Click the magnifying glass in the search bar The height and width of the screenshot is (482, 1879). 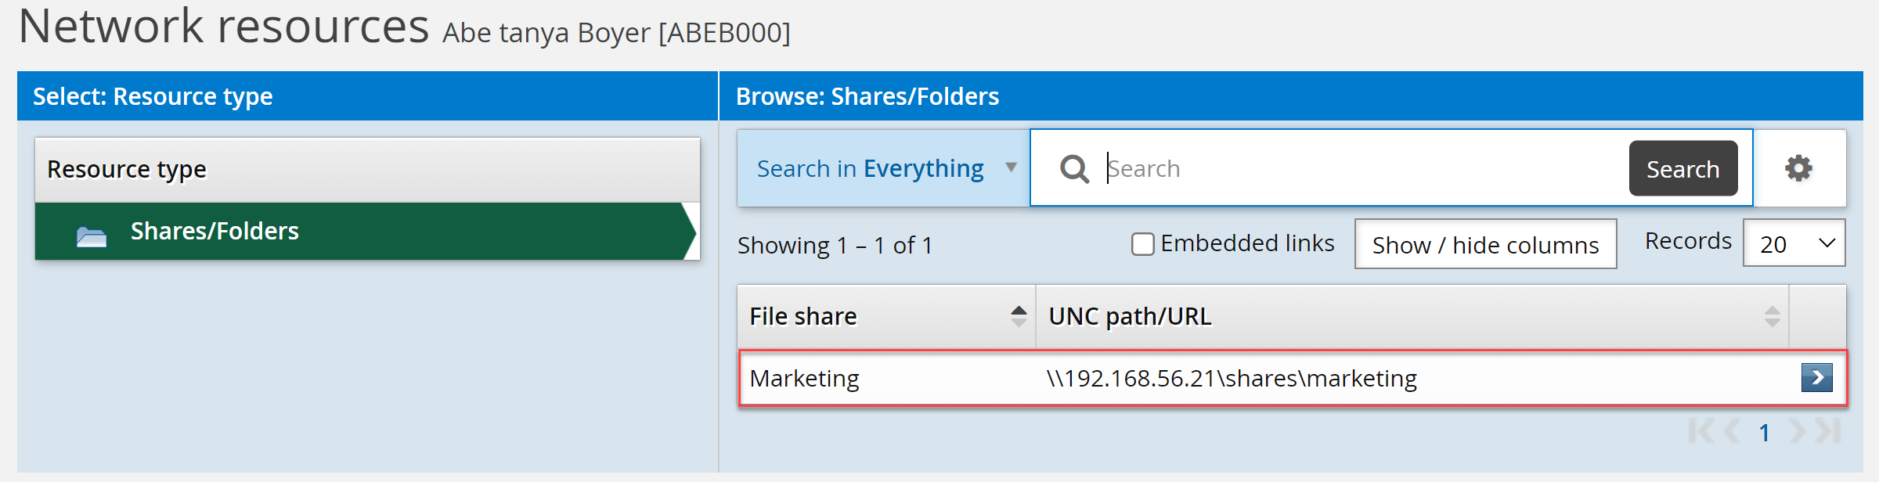point(1074,167)
